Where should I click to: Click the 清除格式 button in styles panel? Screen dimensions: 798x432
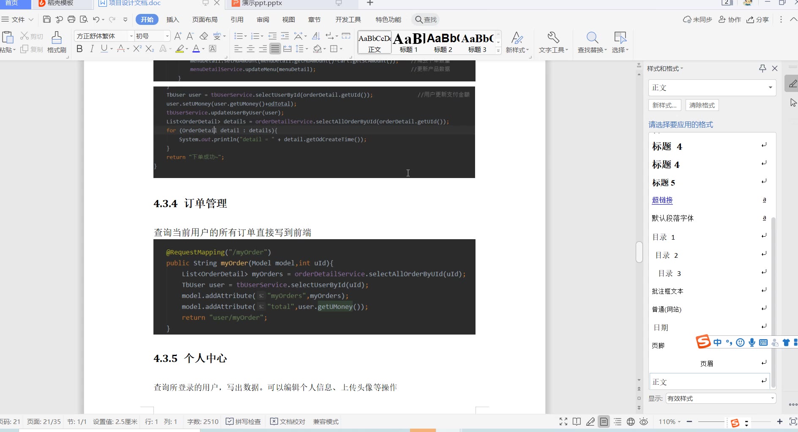point(702,105)
